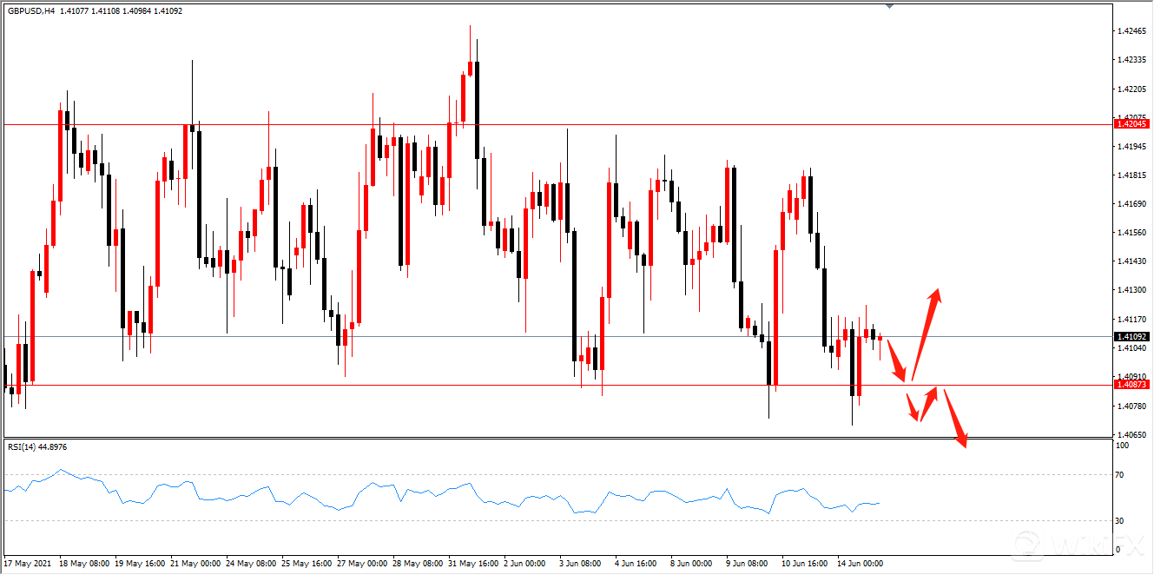Click the 25 May 16:00 time label
Image resolution: width=1154 pixels, height=575 pixels.
[x=307, y=563]
